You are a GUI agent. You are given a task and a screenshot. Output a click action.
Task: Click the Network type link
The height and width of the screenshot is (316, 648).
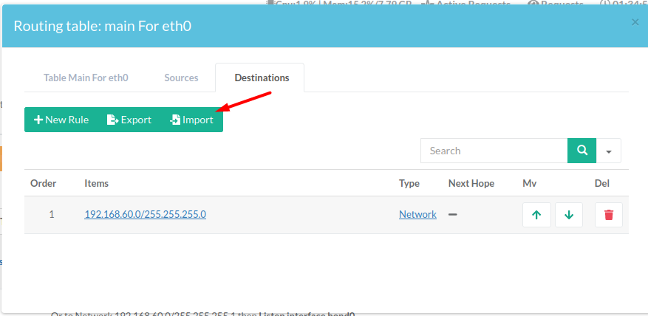pos(417,214)
